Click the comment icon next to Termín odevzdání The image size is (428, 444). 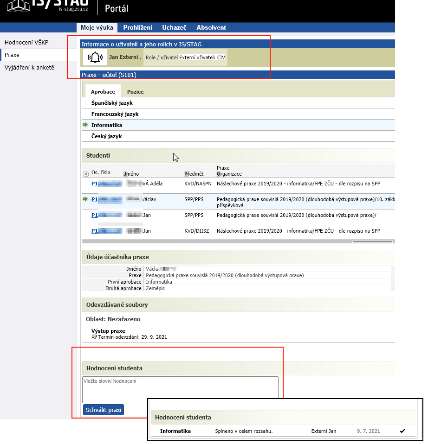94,337
